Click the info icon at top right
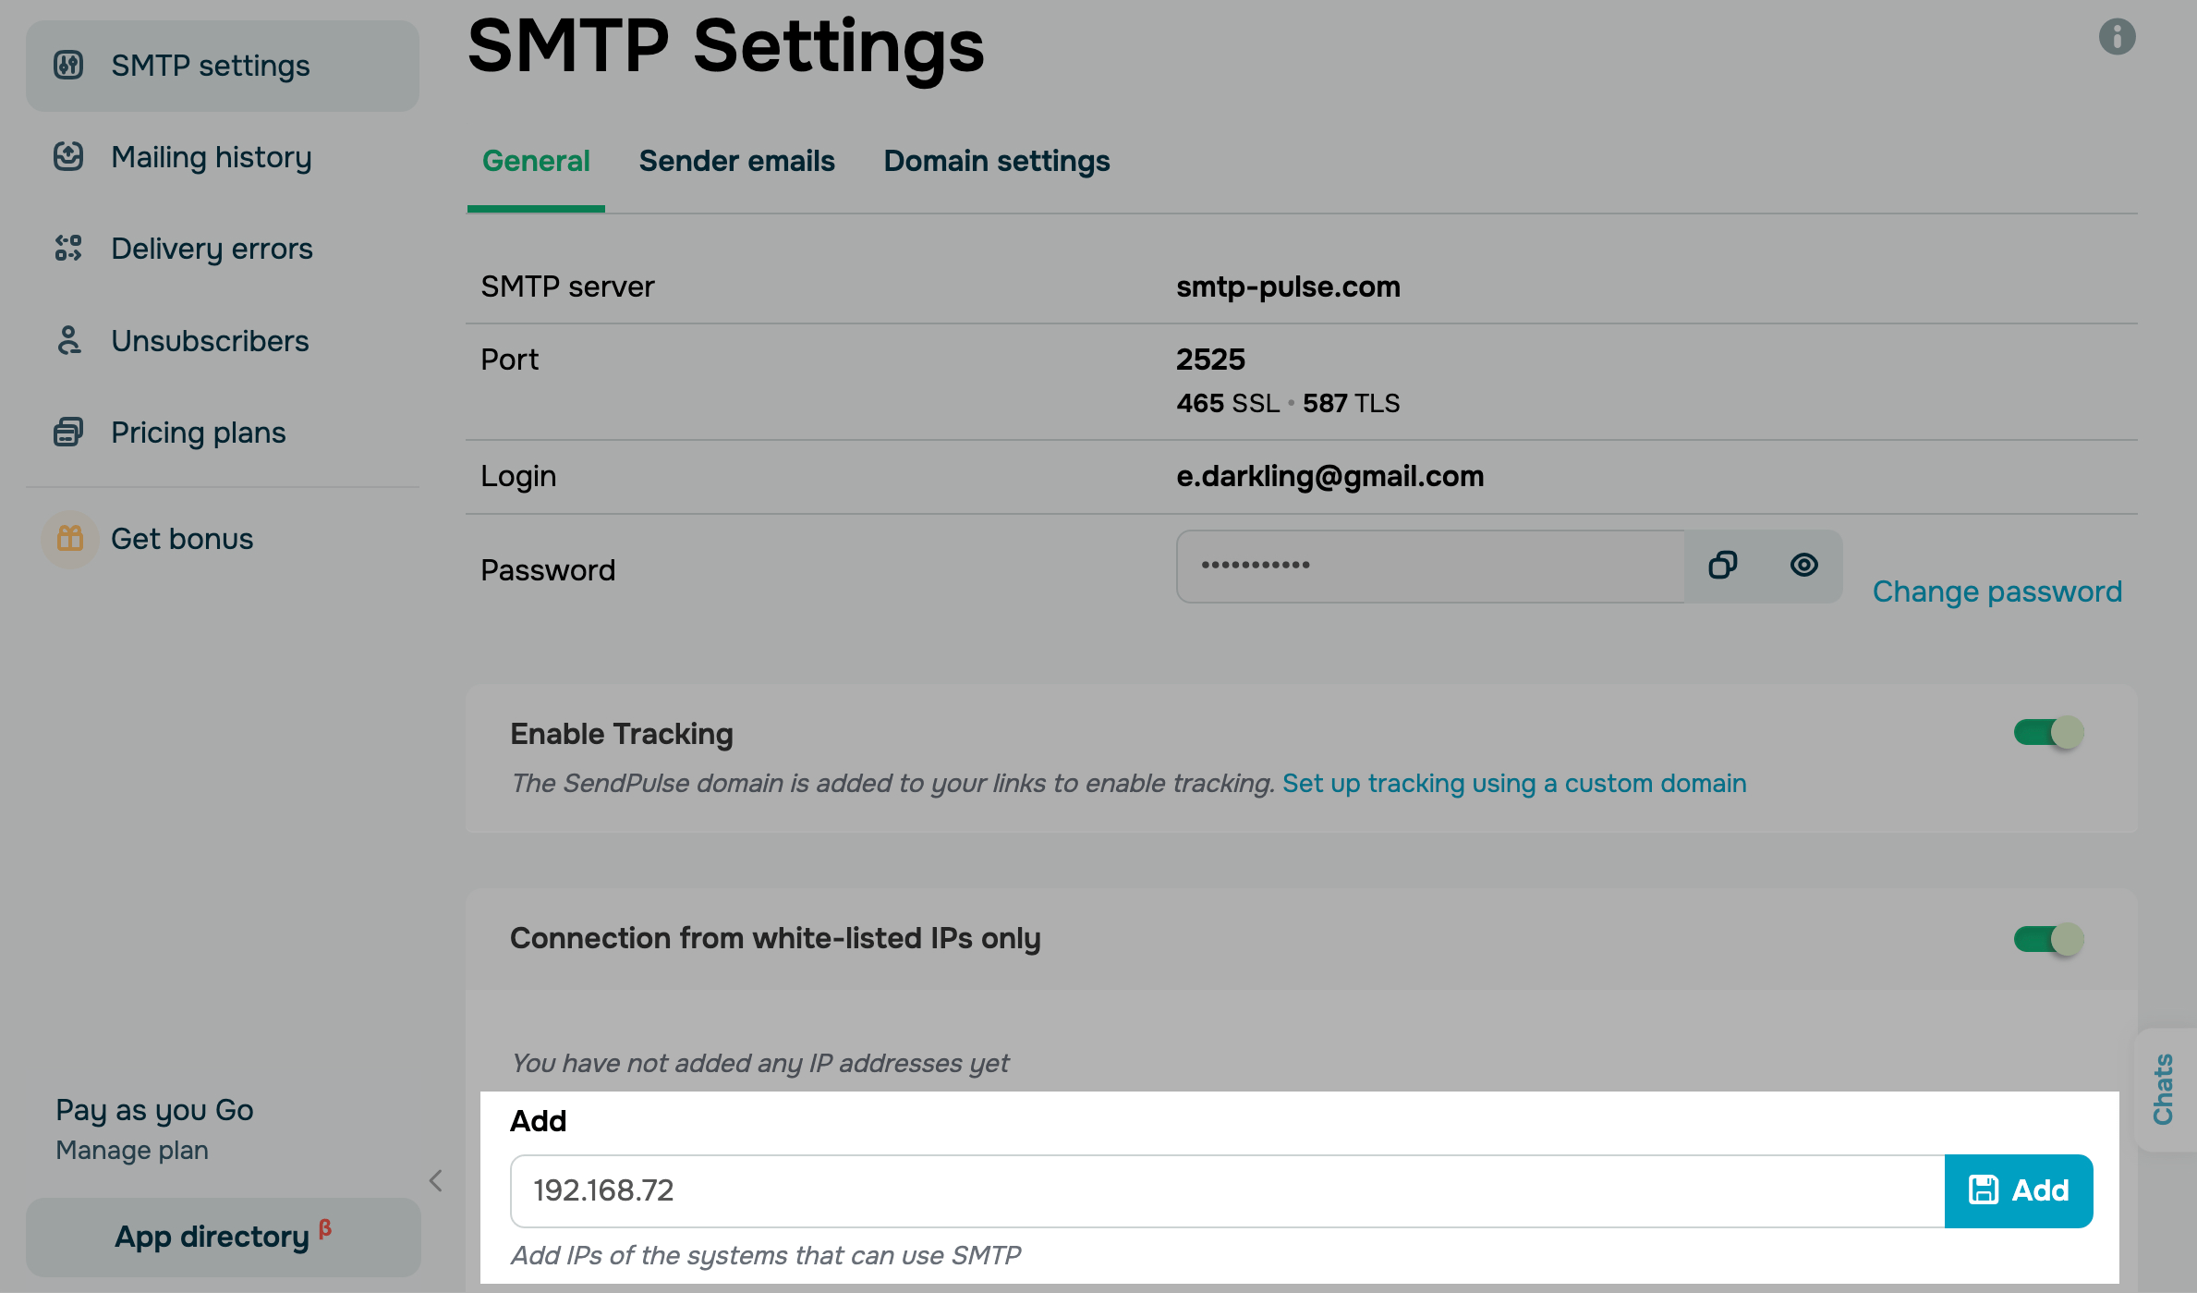 tap(2117, 37)
